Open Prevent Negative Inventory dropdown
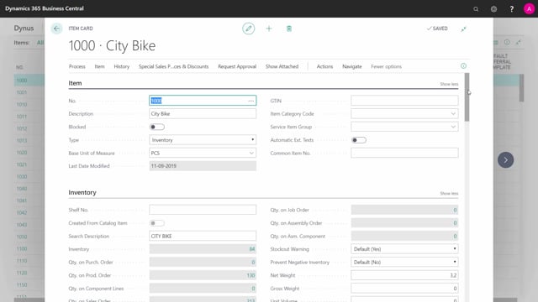This screenshot has height=302, width=538. (x=404, y=262)
